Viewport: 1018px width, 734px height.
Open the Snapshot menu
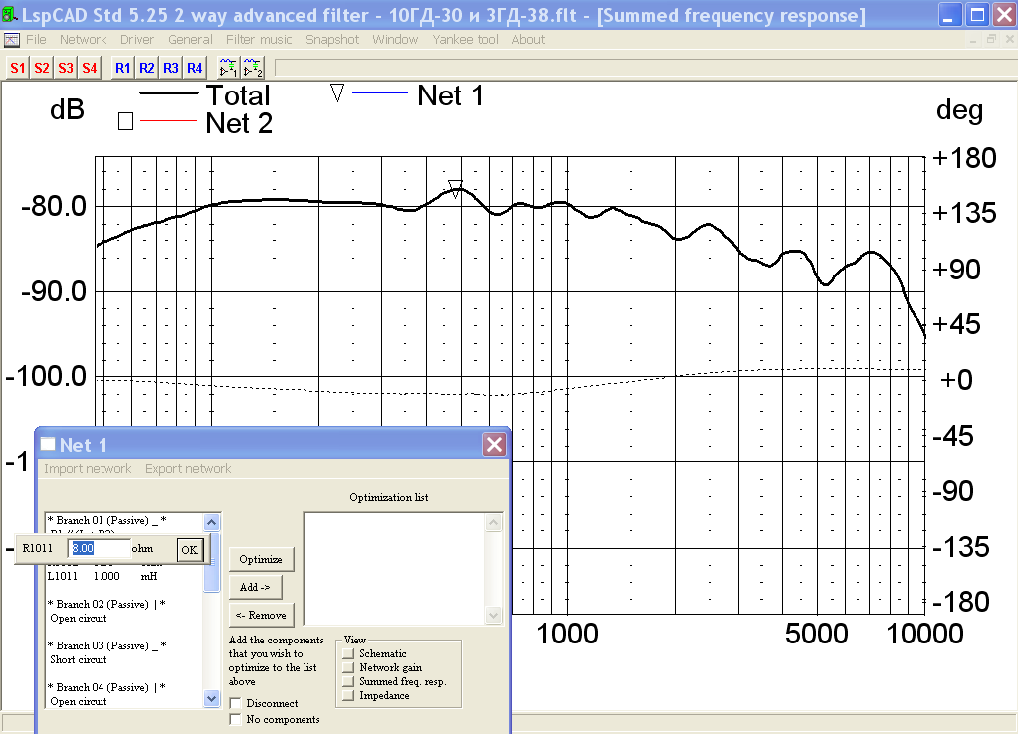coord(332,40)
